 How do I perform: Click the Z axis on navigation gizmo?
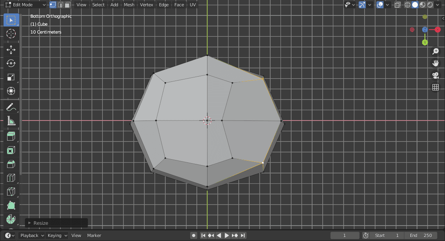pyautogui.click(x=424, y=30)
